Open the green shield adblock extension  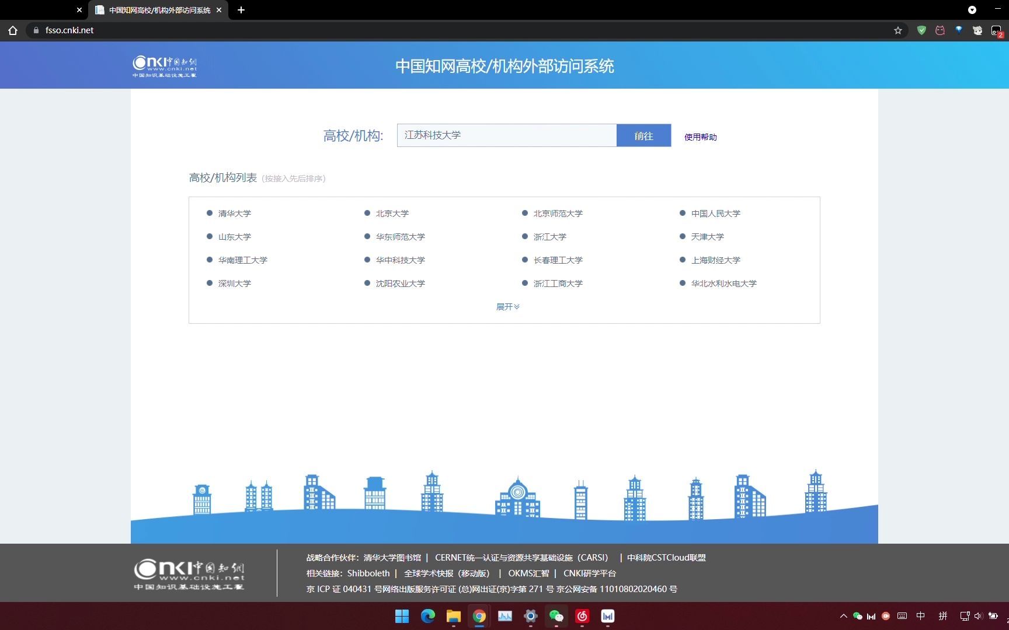pyautogui.click(x=921, y=30)
